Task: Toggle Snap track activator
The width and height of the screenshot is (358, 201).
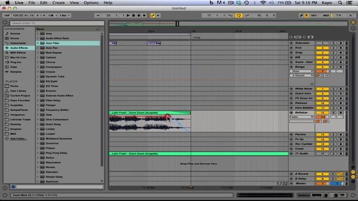Action: pos(322,52)
